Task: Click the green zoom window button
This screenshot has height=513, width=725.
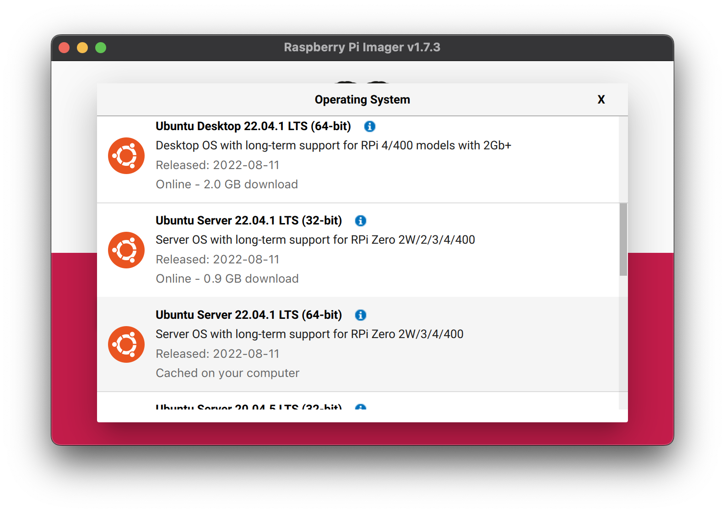Action: [101, 48]
